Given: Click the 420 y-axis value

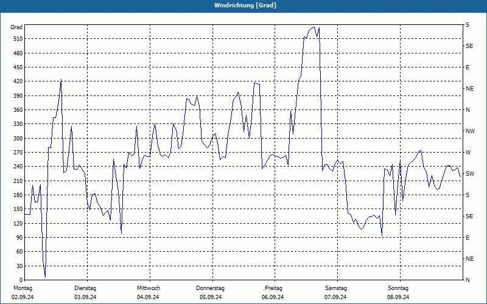Looking at the screenshot, I should click(18, 81).
